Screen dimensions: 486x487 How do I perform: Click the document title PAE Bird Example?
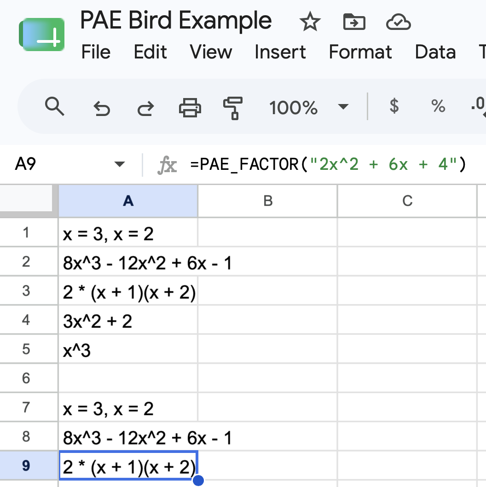pos(176,21)
